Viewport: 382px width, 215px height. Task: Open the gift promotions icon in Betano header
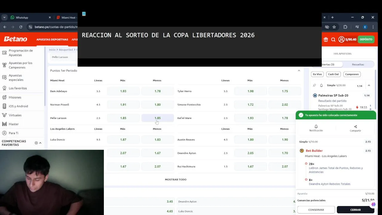pyautogui.click(x=326, y=39)
